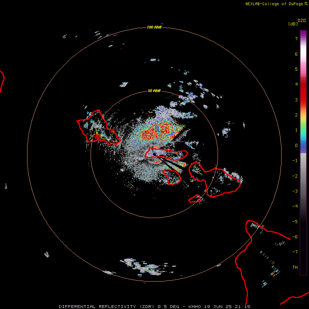Click the 2 value on color scale
Viewport: 309px width, 309px height.
[296, 115]
